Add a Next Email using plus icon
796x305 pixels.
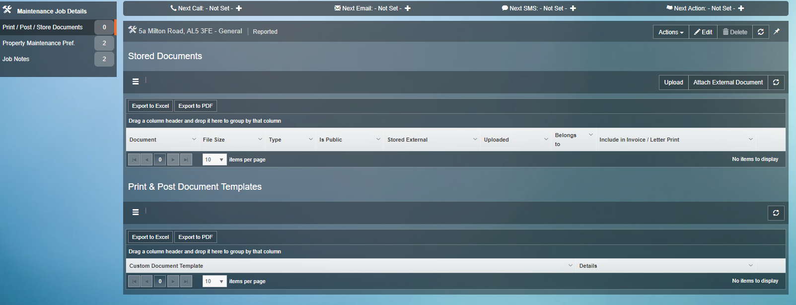408,8
